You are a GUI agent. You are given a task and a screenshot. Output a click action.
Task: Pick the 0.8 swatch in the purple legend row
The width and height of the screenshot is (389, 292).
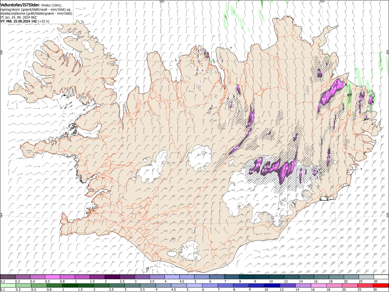click(x=67, y=277)
